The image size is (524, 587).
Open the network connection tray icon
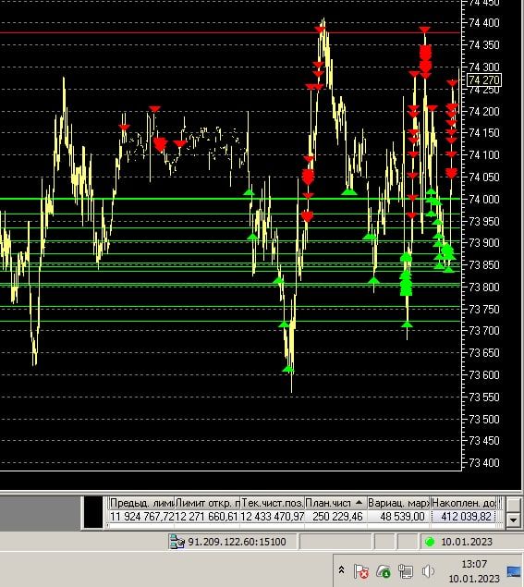[x=406, y=571]
